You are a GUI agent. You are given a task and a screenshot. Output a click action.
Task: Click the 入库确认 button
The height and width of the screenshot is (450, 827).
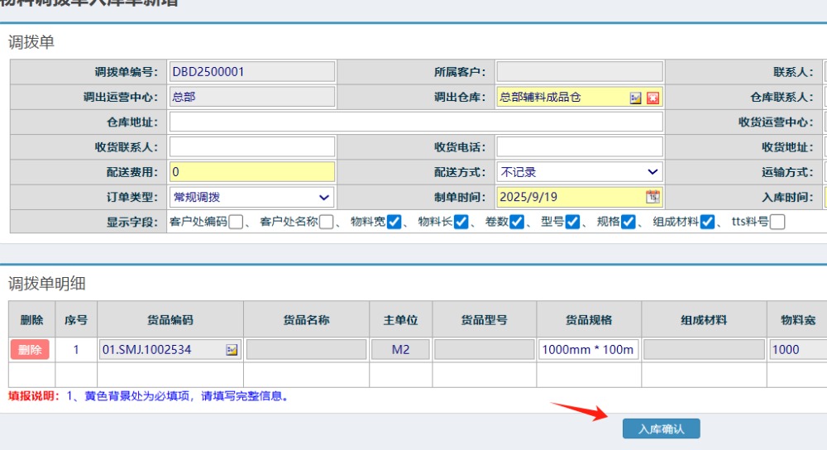coord(661,428)
